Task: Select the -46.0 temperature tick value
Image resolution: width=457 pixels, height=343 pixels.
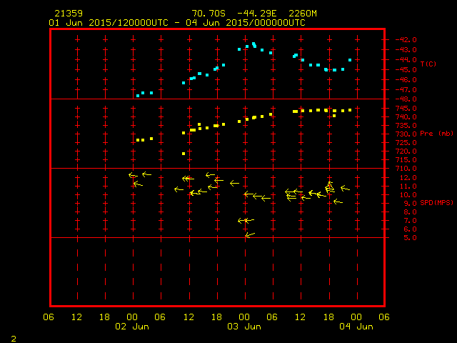Action: tap(406, 80)
